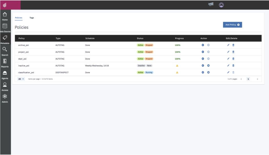Open the Agents section in sidebar

pos(5,74)
